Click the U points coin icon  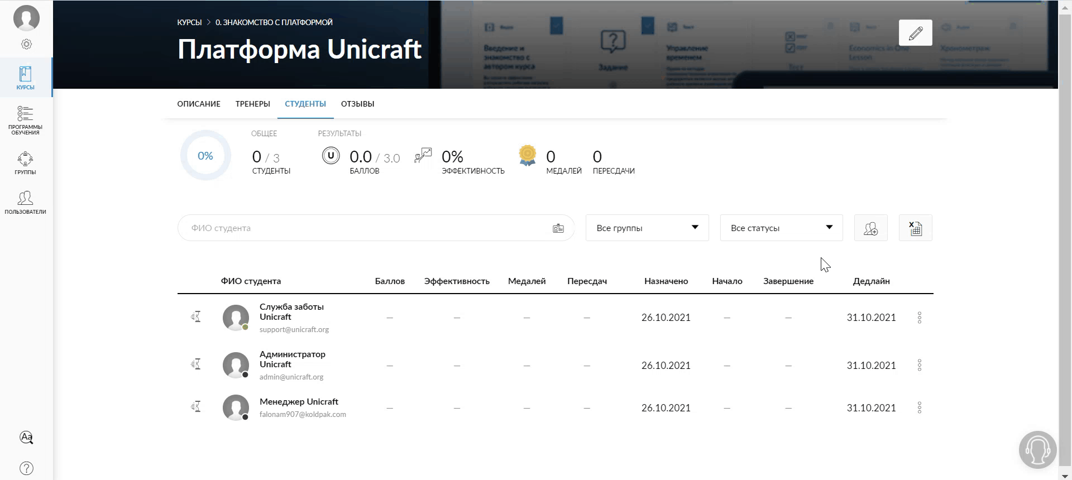coord(331,156)
